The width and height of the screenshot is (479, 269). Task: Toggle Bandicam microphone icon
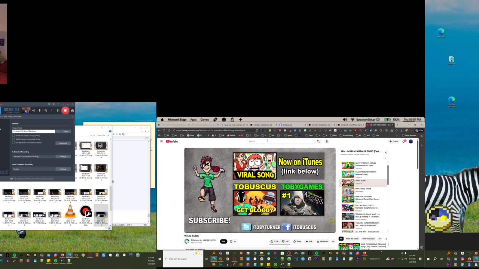click(39, 111)
